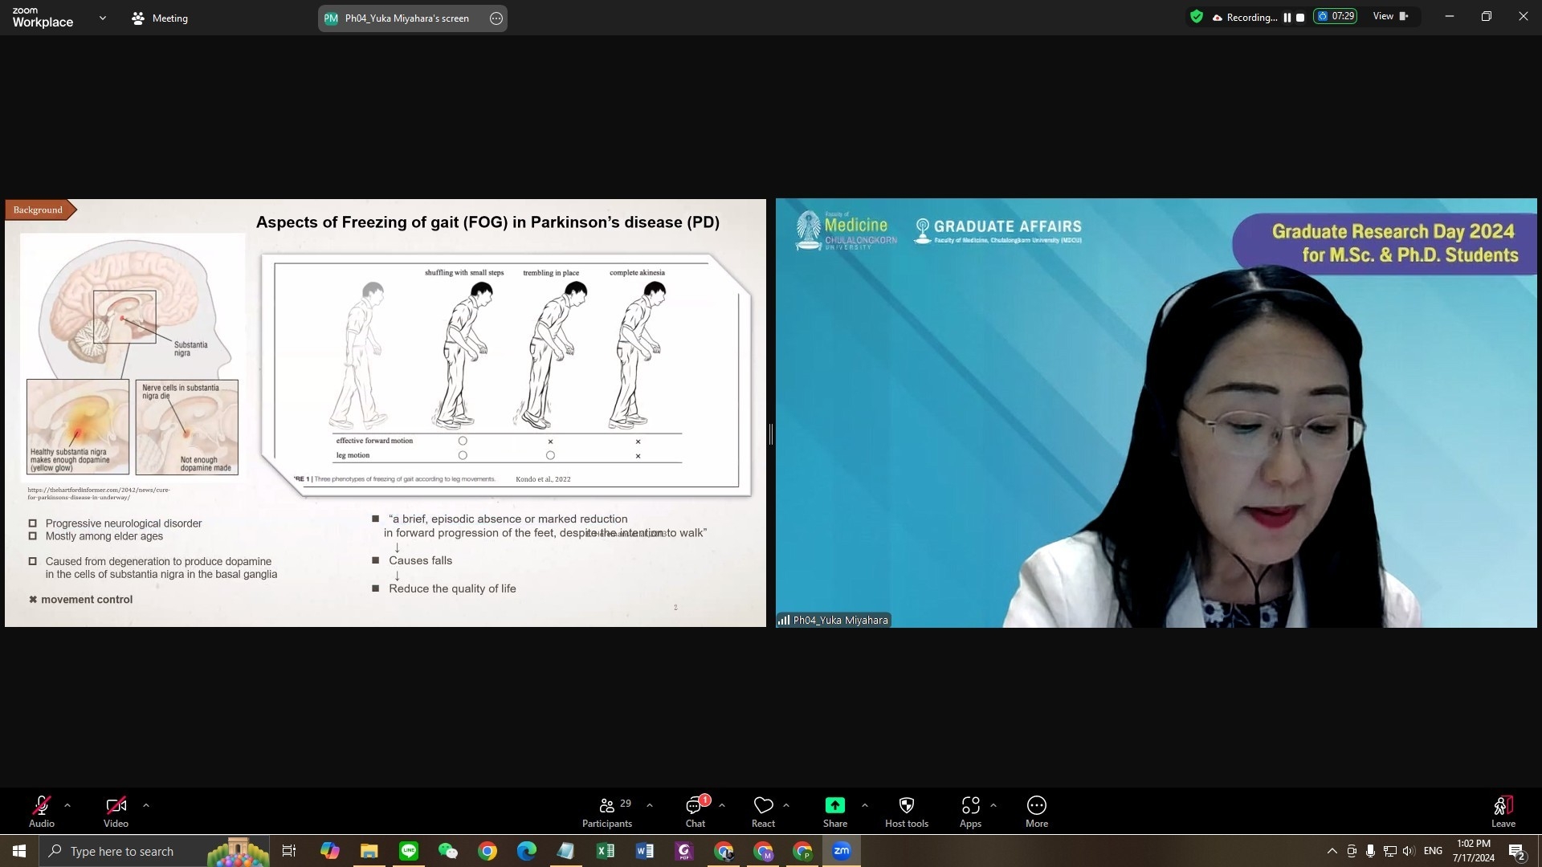Viewport: 1542px width, 867px height.
Task: Open Zoom Workplace dropdown arrow
Action: [102, 18]
